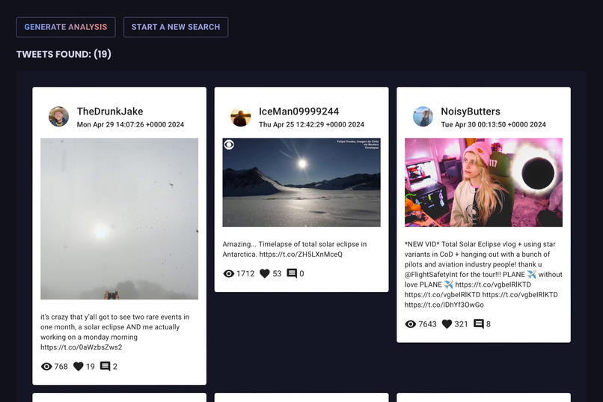The height and width of the screenshot is (402, 603).
Task: Click TheDrunkJake tweet text about rare events
Action: click(x=114, y=332)
